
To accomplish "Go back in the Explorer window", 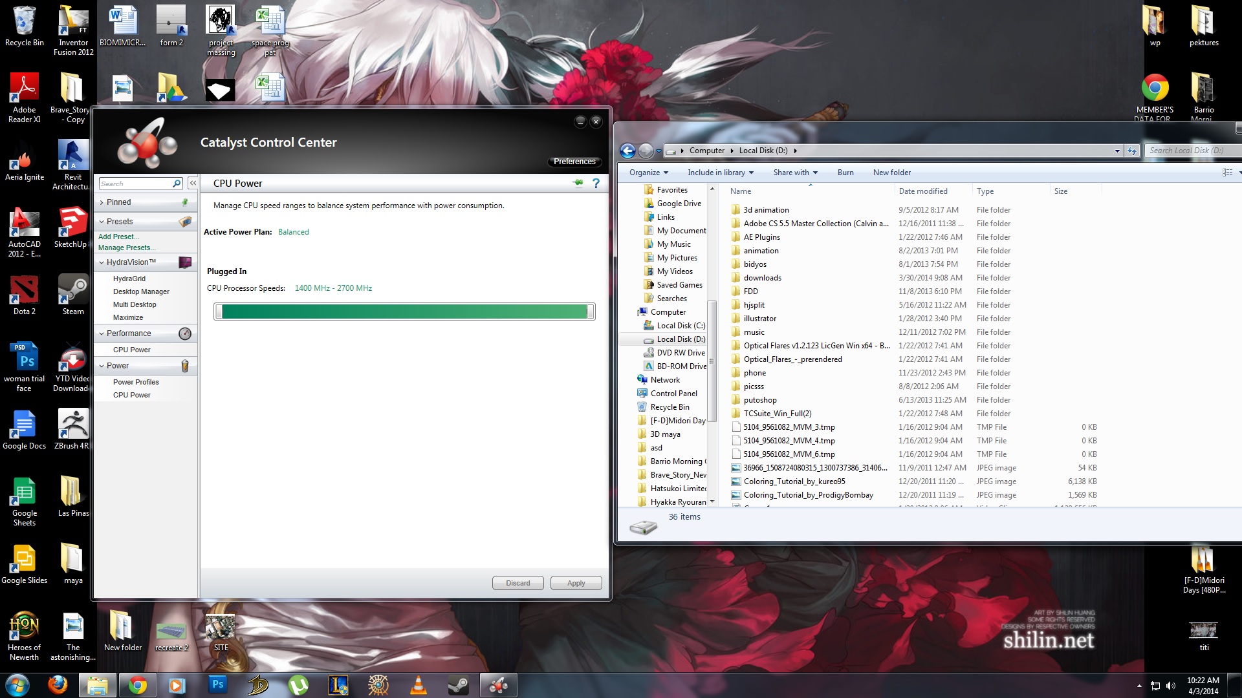I will tap(627, 151).
